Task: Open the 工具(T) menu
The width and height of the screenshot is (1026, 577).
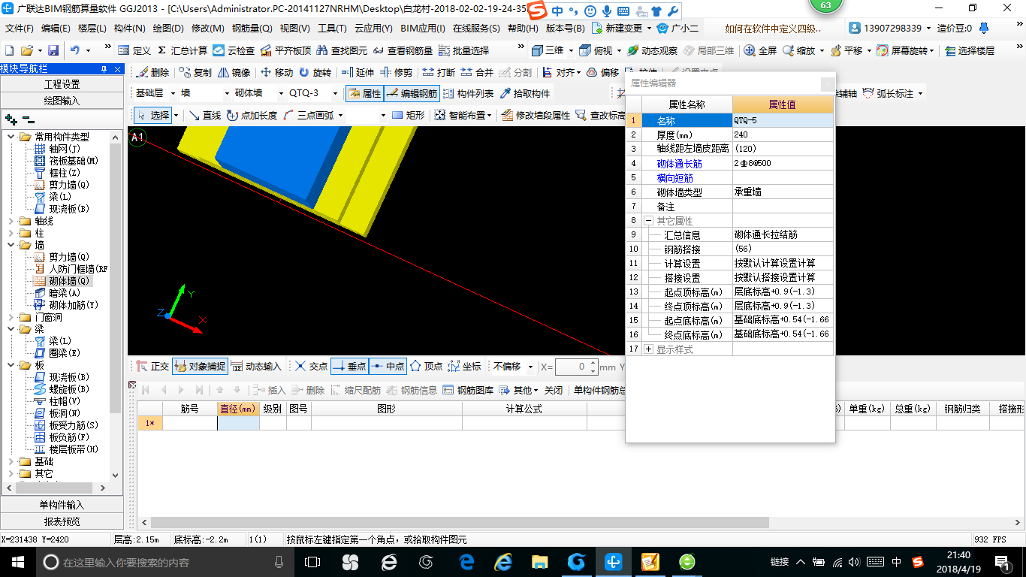Action: tap(332, 29)
